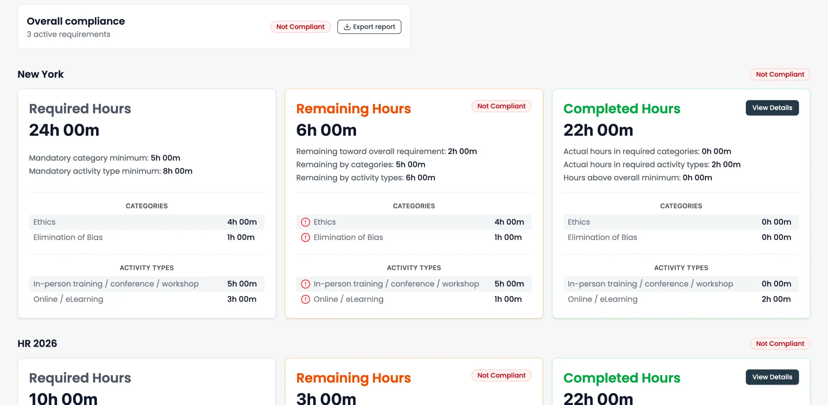This screenshot has width=828, height=405.
Task: Select In-person training row in Required Hours
Action: click(x=147, y=284)
